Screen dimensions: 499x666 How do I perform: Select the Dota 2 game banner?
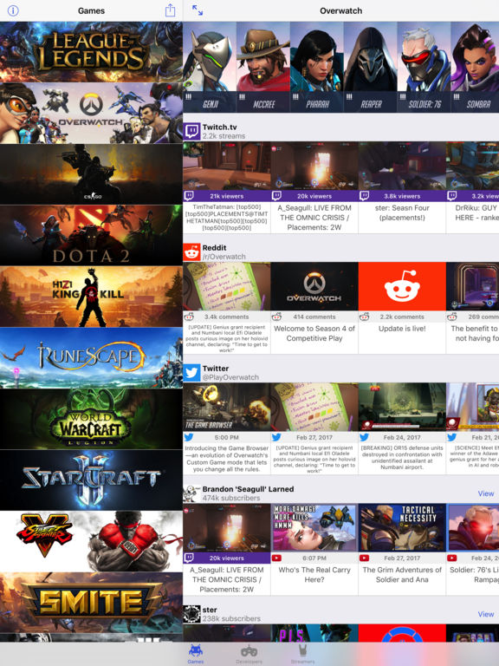[x=91, y=235]
